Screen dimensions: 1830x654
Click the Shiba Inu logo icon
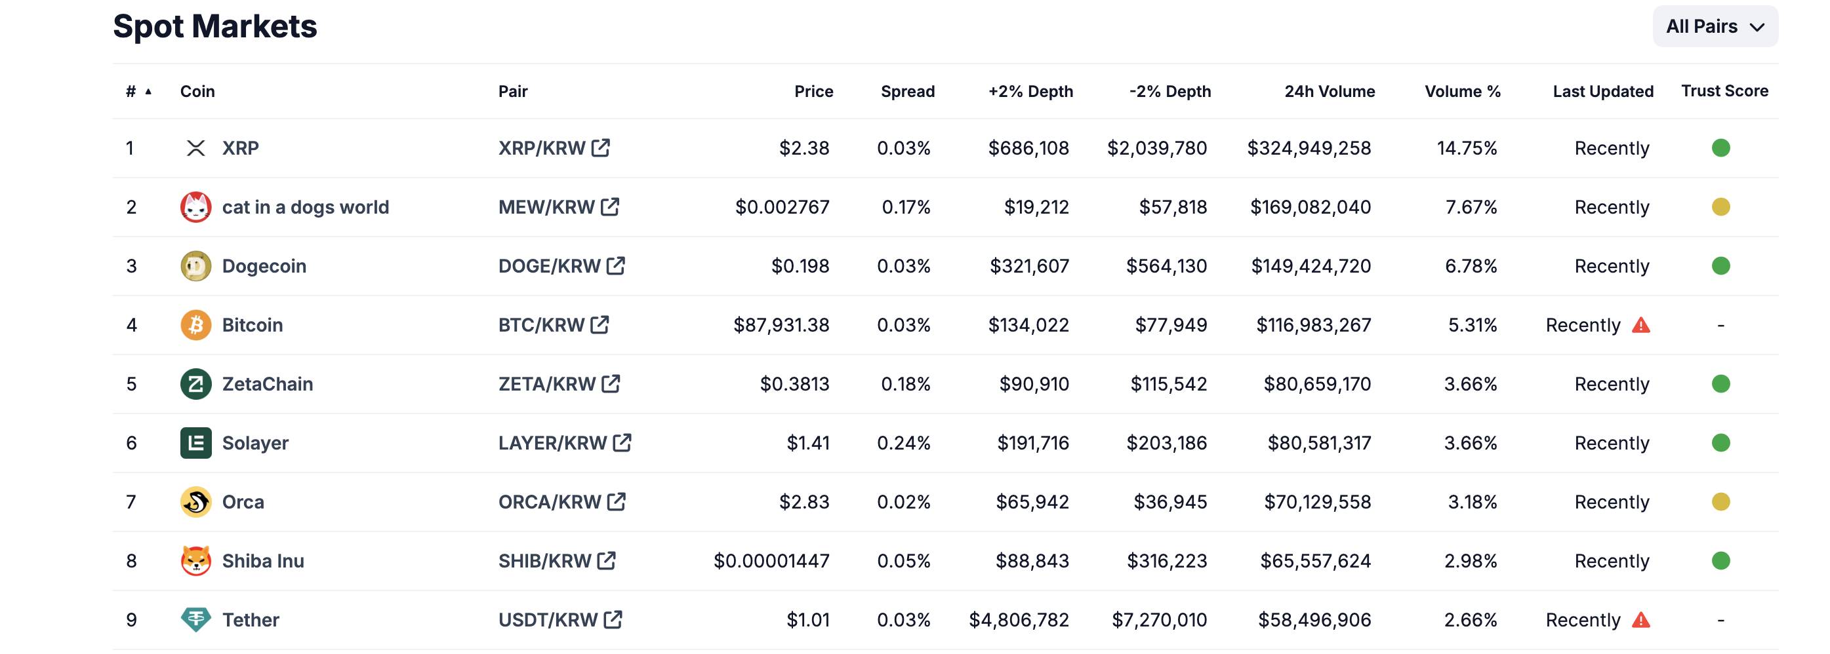click(195, 560)
